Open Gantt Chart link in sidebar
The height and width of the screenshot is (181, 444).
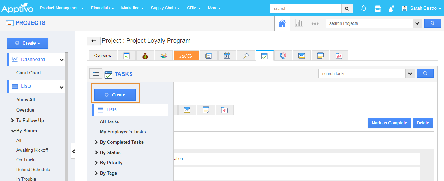pyautogui.click(x=29, y=73)
